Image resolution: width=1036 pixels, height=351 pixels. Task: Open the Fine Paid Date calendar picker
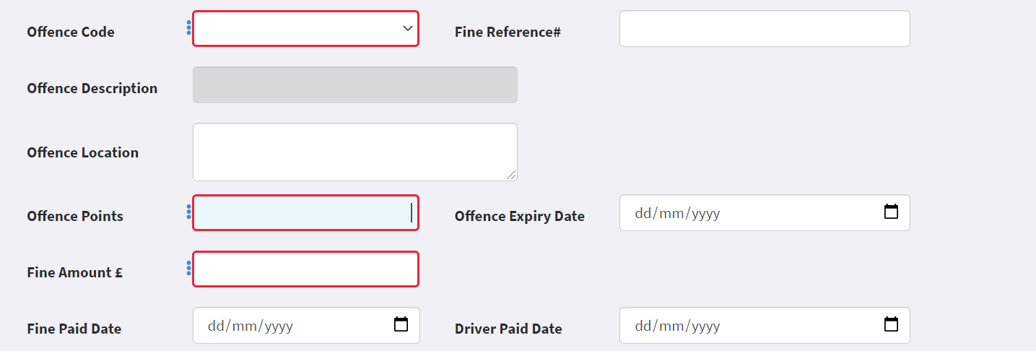click(x=401, y=325)
